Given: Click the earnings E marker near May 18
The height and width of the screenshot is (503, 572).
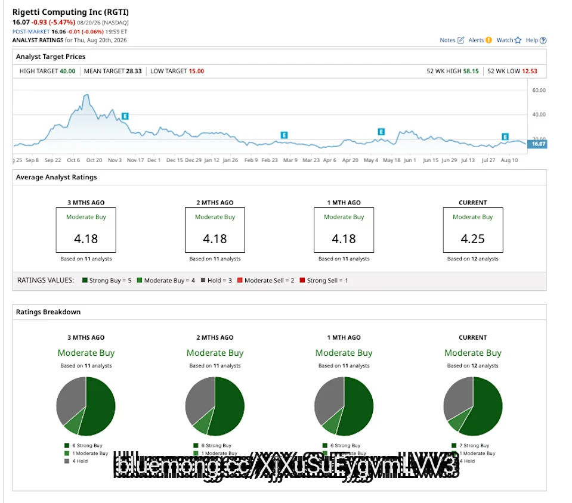Looking at the screenshot, I should click(x=381, y=132).
